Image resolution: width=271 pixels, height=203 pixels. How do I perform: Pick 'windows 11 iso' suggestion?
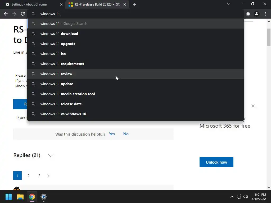coord(135,54)
